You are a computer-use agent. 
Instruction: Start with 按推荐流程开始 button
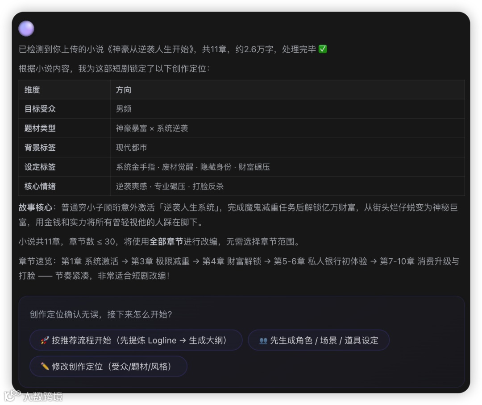(x=136, y=340)
